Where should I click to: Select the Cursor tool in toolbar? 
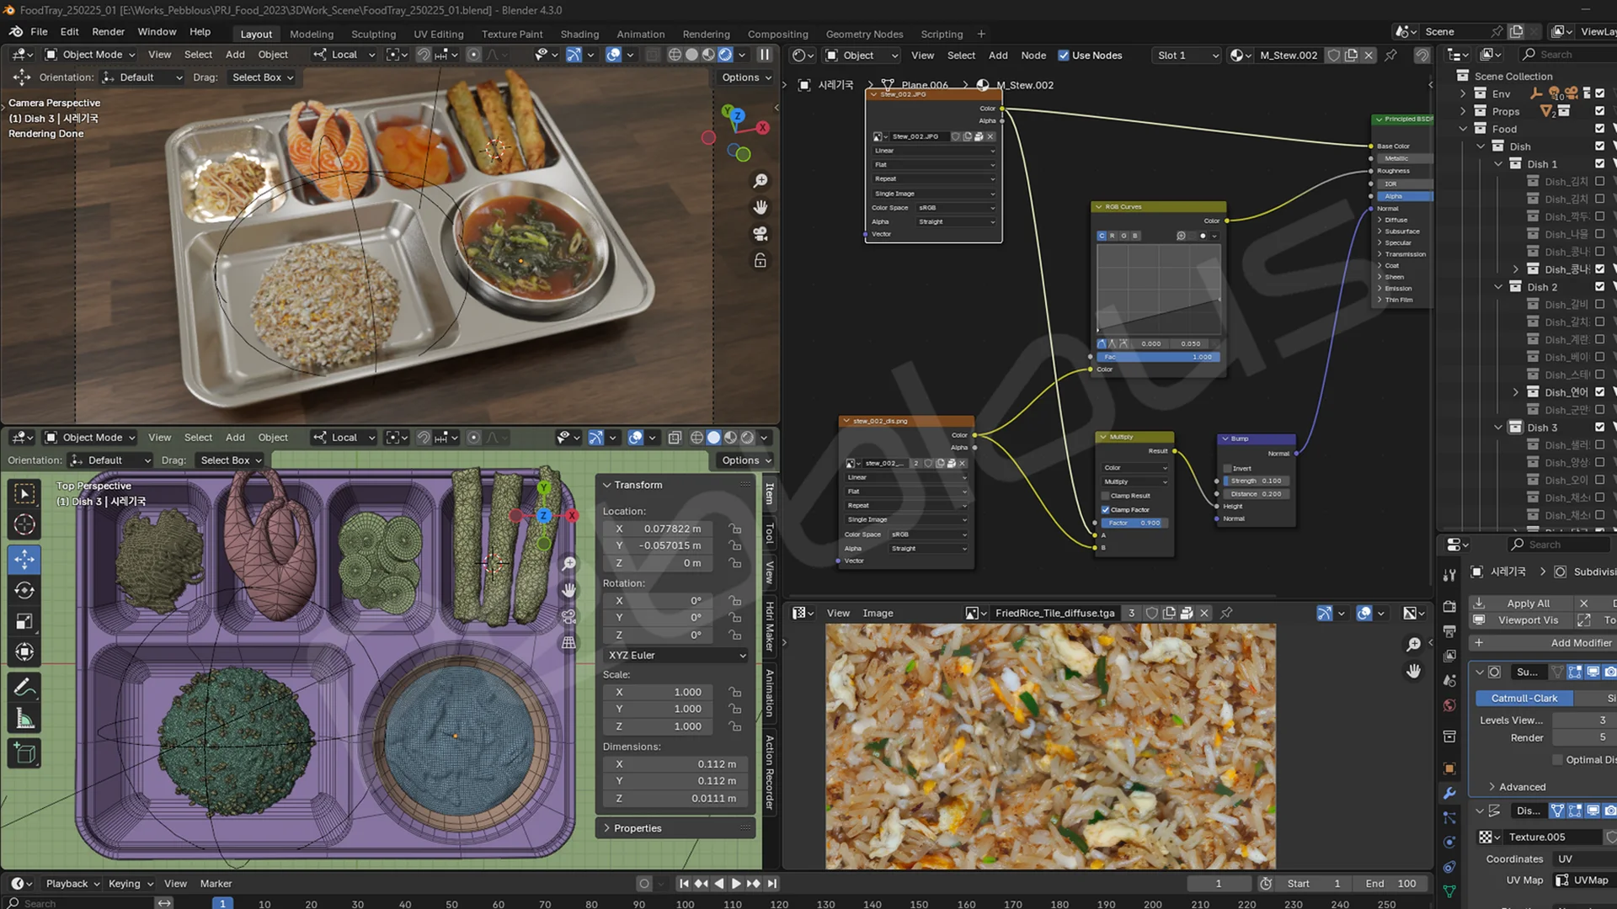click(x=24, y=524)
